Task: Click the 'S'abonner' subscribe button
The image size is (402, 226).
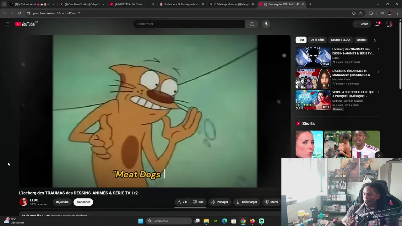Action: click(83, 202)
